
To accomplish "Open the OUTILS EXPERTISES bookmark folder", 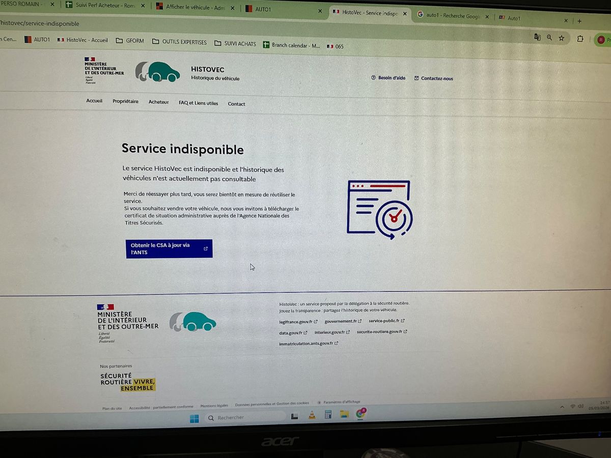I will (179, 42).
